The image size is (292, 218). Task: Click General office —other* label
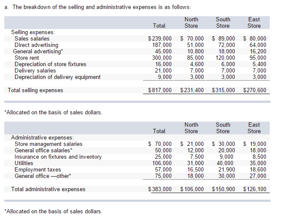tap(43, 176)
